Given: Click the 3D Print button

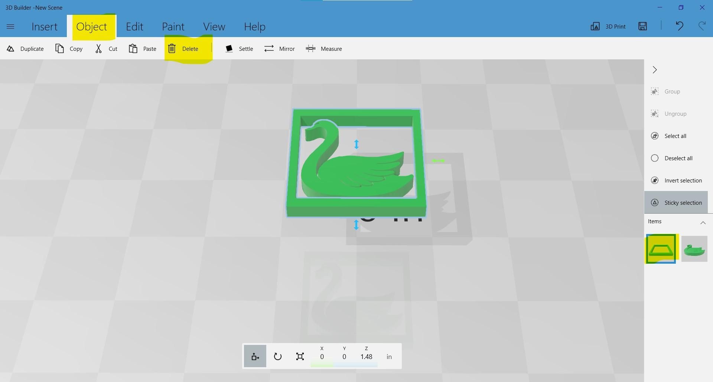Looking at the screenshot, I should point(608,26).
